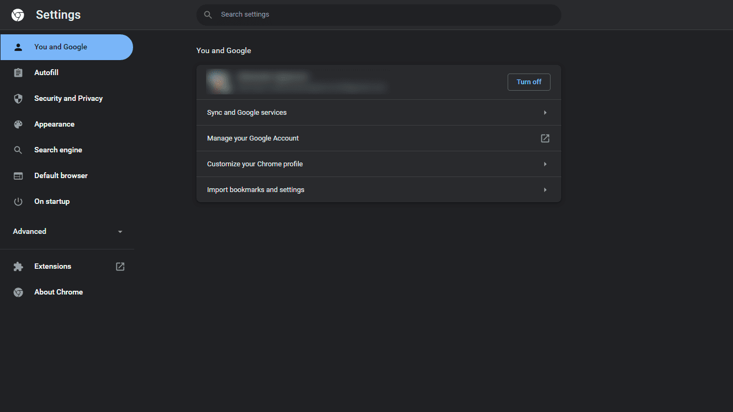Open Manage your Google Account link
This screenshot has width=733, height=412.
click(379, 138)
